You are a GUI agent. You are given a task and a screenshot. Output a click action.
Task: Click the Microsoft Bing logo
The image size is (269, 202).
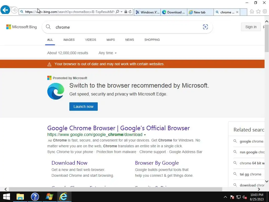[x=22, y=27]
